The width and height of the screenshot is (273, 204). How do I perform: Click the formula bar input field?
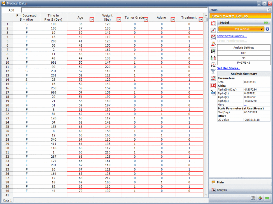pyautogui.click(x=115, y=10)
